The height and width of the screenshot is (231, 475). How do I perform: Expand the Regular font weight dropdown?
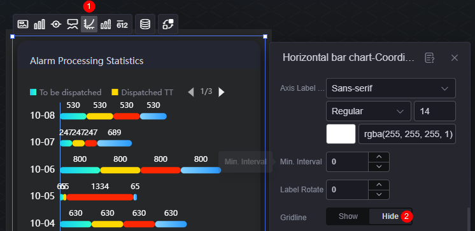coord(369,111)
